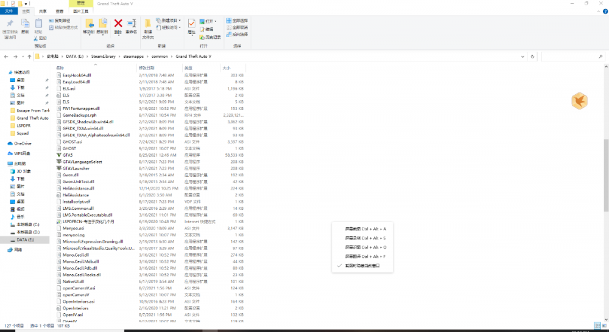Click 全部取消 select none

(x=237, y=27)
